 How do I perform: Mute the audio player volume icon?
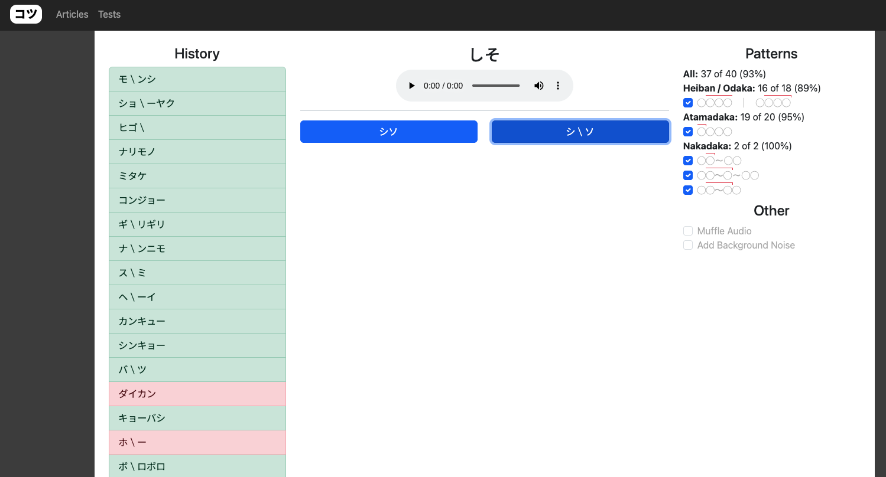pyautogui.click(x=539, y=86)
